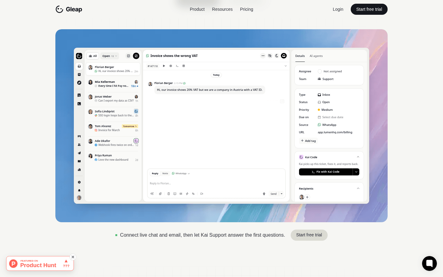Switch the composer to Note mode
The width and height of the screenshot is (443, 277).
(165, 174)
